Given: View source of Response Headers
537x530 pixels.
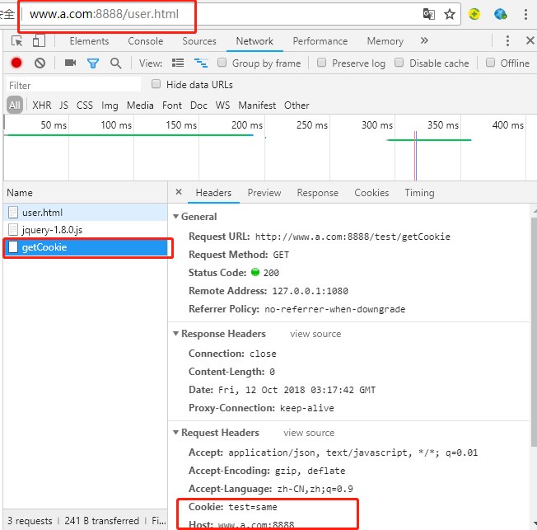Looking at the screenshot, I should [315, 334].
